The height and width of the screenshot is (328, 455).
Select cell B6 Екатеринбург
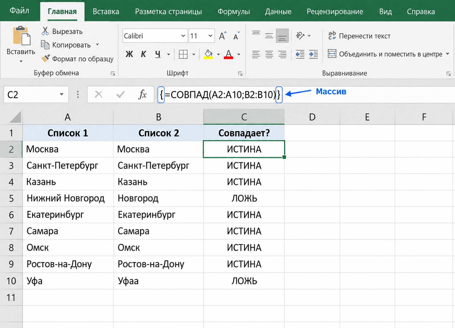(158, 215)
